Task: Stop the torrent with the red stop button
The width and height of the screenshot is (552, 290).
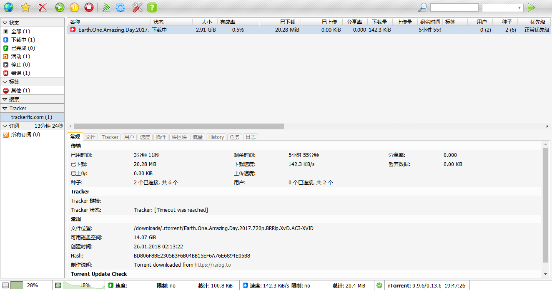Action: (x=89, y=7)
